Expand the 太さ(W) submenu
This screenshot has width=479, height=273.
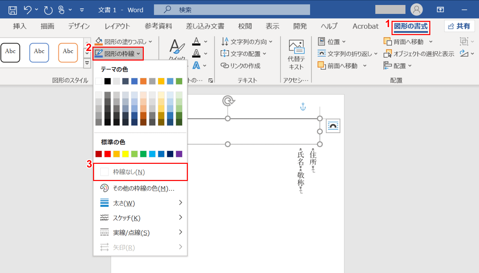[x=140, y=203]
